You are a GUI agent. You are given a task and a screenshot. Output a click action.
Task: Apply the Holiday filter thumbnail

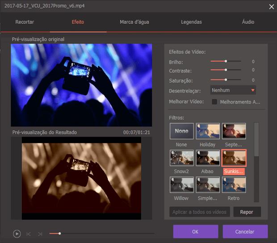pyautogui.click(x=208, y=131)
